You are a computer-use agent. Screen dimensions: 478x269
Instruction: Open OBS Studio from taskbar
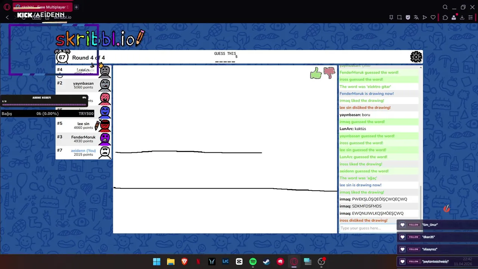tap(321, 262)
